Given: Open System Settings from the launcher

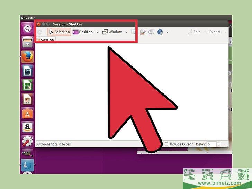Looking at the screenshot, I should click(27, 142).
